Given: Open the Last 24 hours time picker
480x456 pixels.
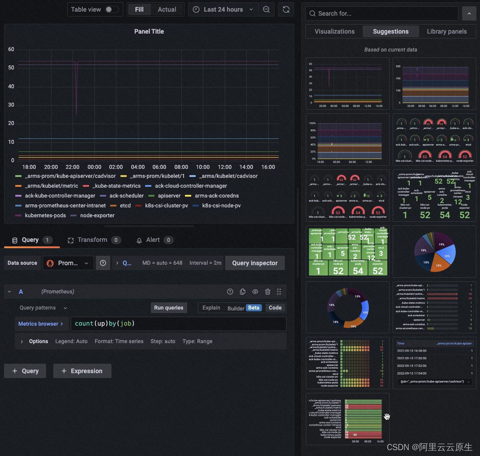Looking at the screenshot, I should pyautogui.click(x=223, y=9).
